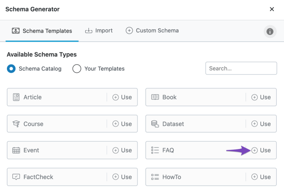
Task: Focus the schema Search field
Action: click(241, 68)
